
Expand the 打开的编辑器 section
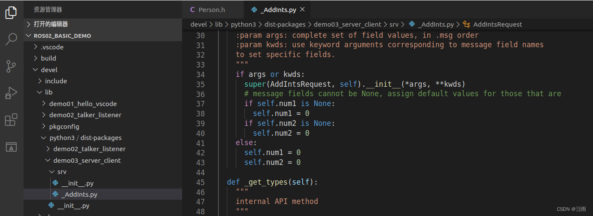coord(103,24)
